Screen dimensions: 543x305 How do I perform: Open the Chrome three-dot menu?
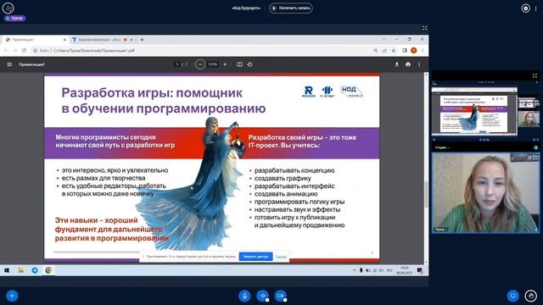tap(423, 51)
